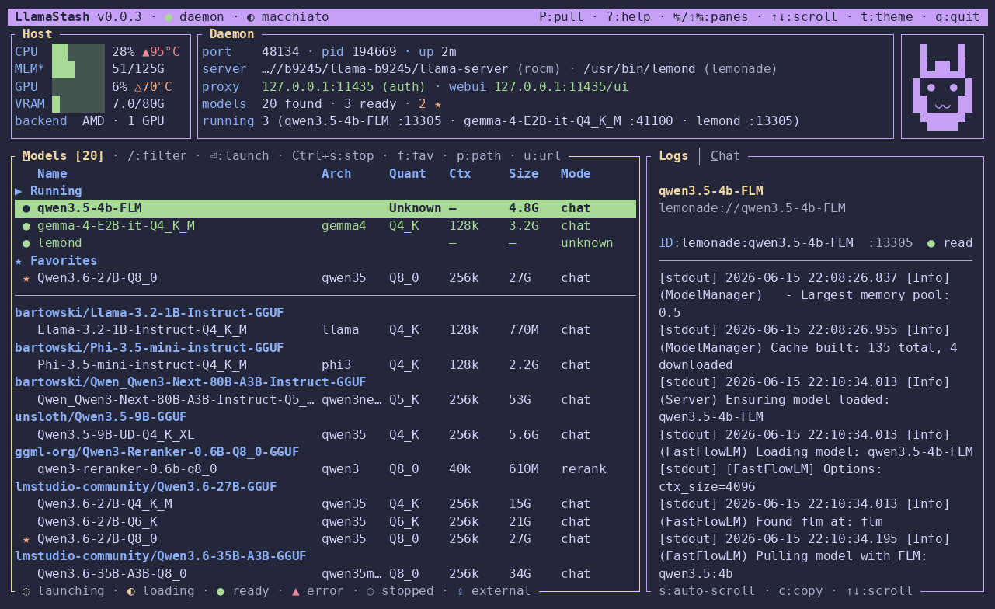
Task: Quit using q:quit in header
Action: pos(958,16)
